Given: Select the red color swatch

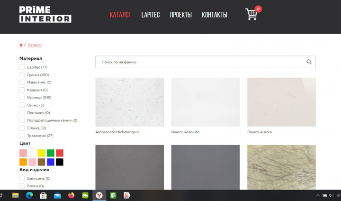Looking at the screenshot, I should click(x=60, y=153).
